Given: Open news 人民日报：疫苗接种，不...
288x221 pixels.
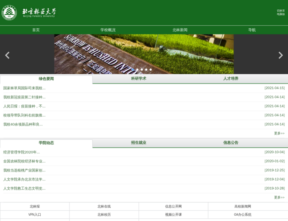Looking at the screenshot, I should (24, 106).
